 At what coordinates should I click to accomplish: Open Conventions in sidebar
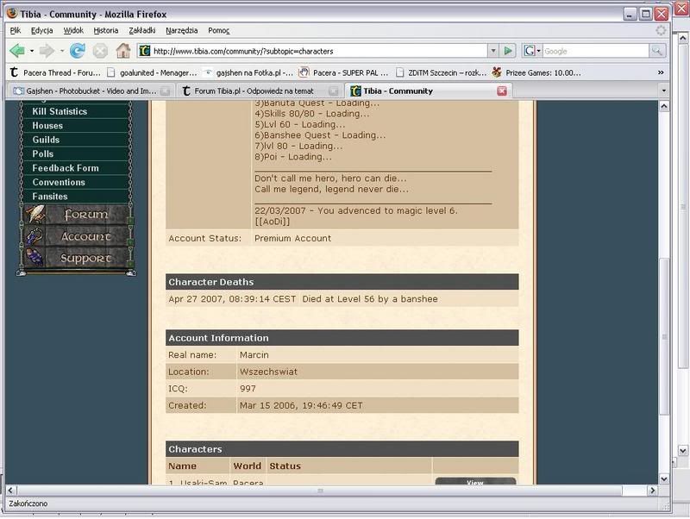click(59, 182)
